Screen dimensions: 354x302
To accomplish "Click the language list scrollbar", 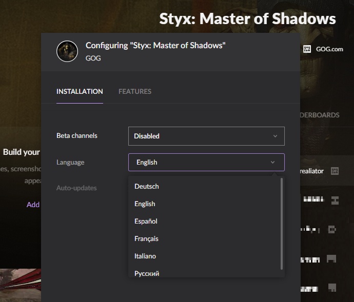I will (281, 224).
